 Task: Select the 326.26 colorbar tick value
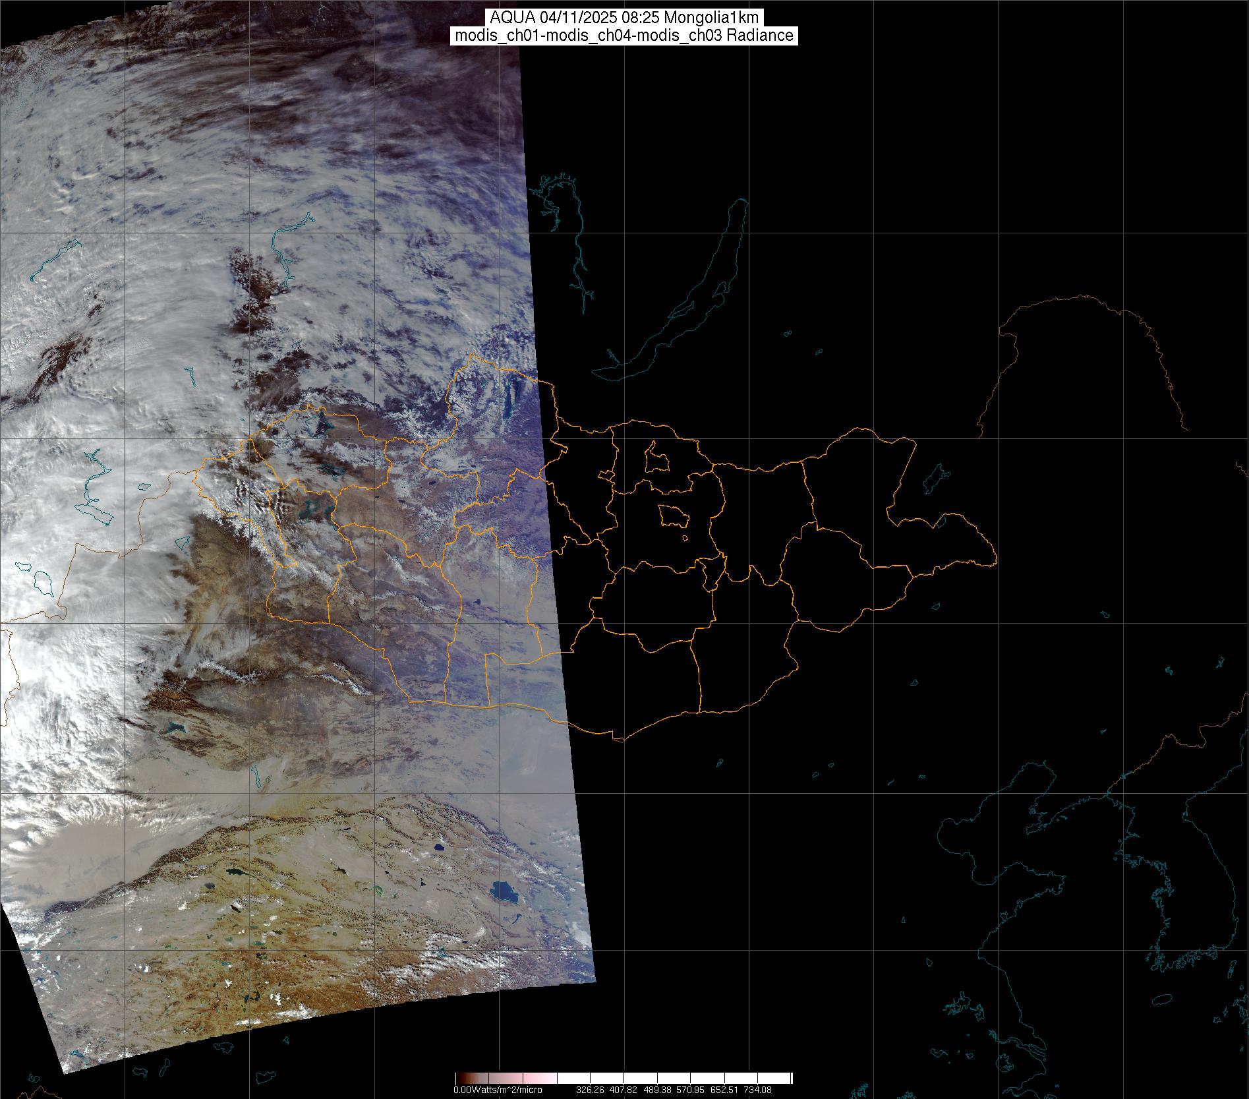[590, 1090]
